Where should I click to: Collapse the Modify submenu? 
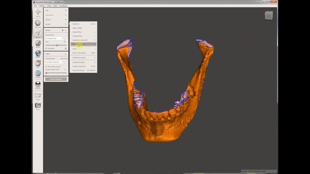coord(56,24)
